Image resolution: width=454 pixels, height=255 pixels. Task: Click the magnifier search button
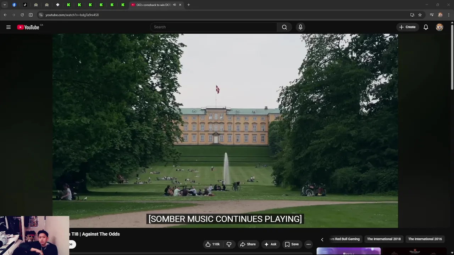click(x=284, y=27)
